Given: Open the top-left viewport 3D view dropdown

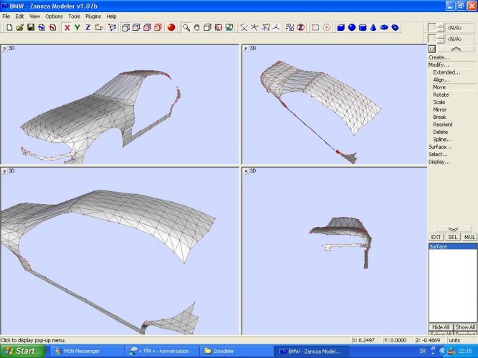Looking at the screenshot, I should click(5, 49).
